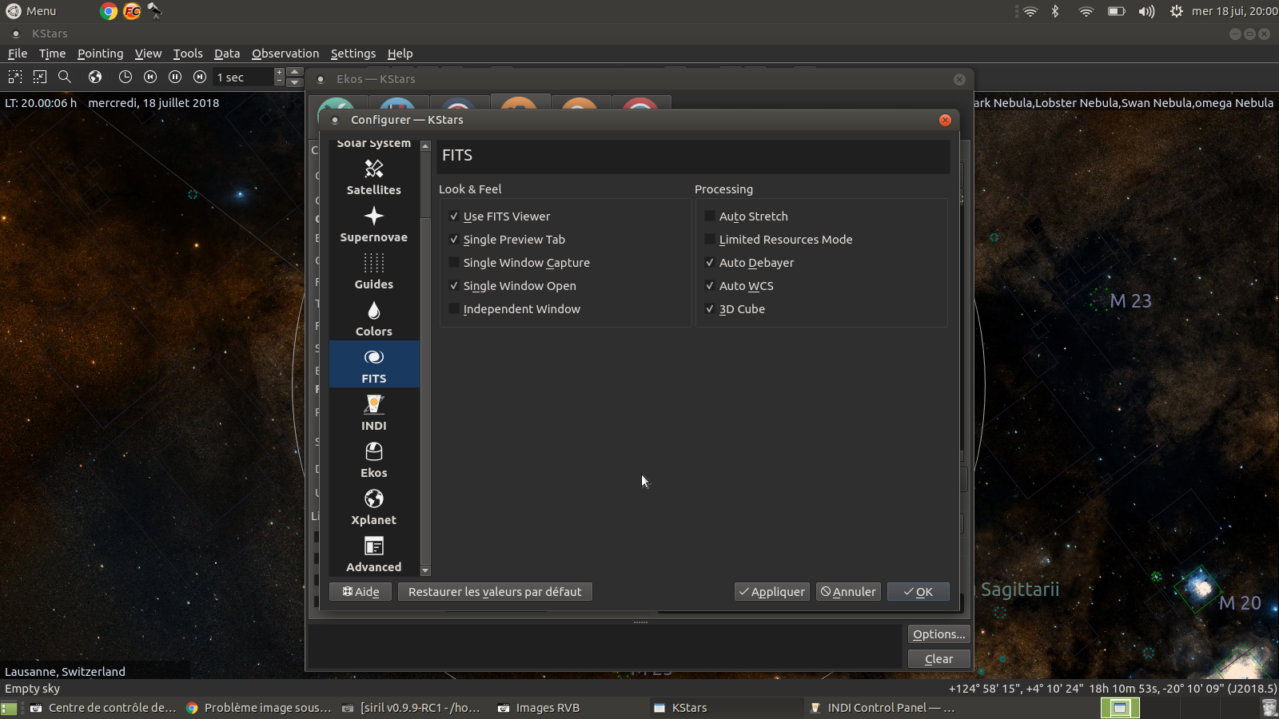Step the simulation clock forward

[200, 77]
